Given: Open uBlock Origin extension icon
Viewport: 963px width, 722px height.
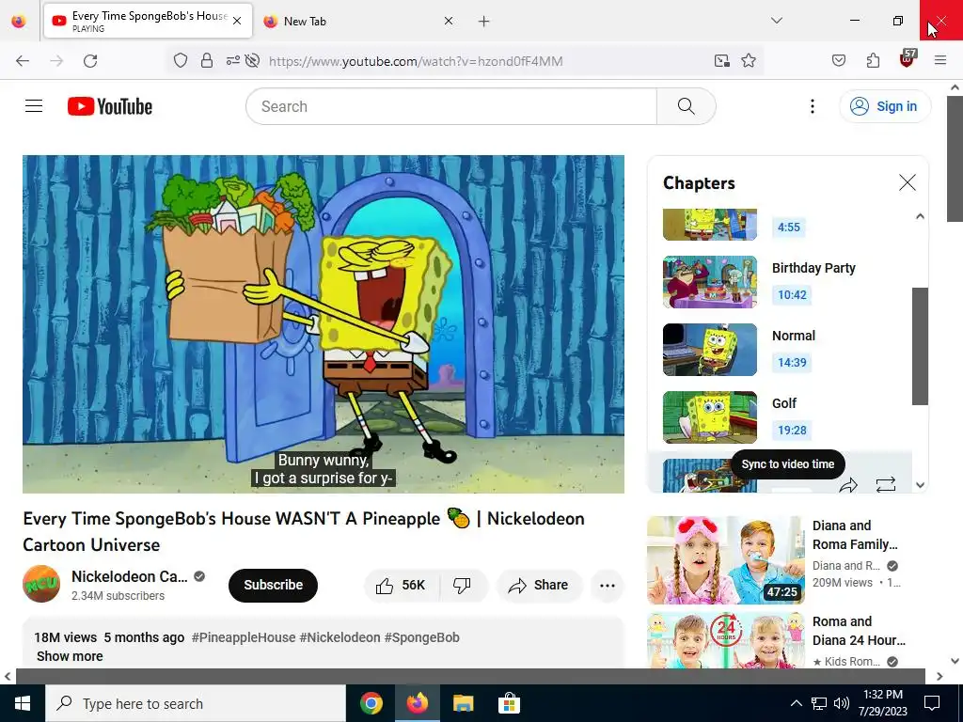Looking at the screenshot, I should tap(908, 59).
